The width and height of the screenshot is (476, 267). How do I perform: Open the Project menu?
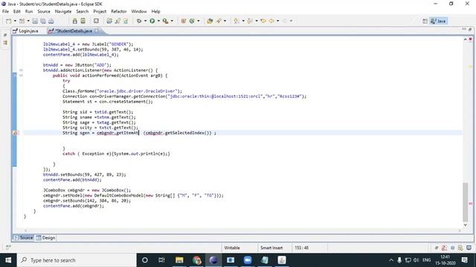(100, 12)
